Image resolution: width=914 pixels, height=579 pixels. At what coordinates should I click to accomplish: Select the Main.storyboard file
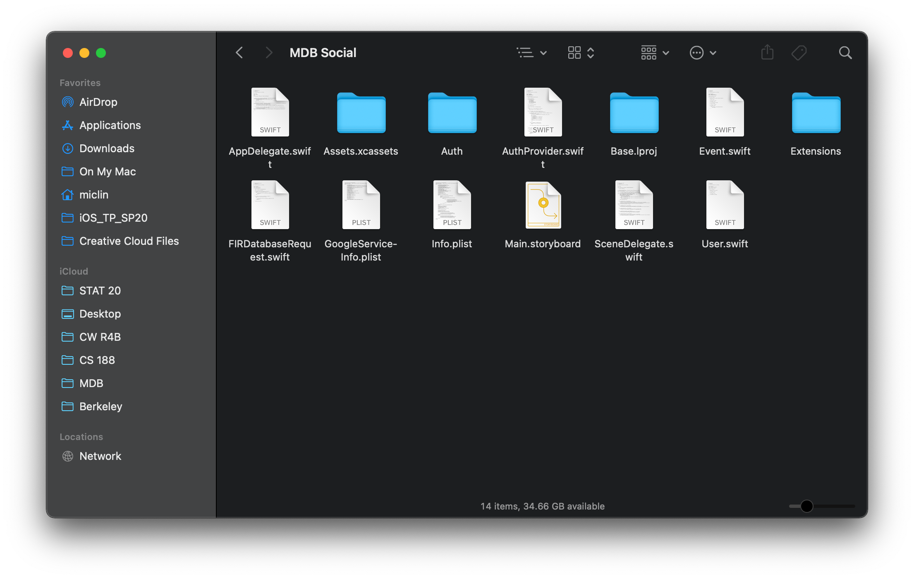click(x=543, y=204)
